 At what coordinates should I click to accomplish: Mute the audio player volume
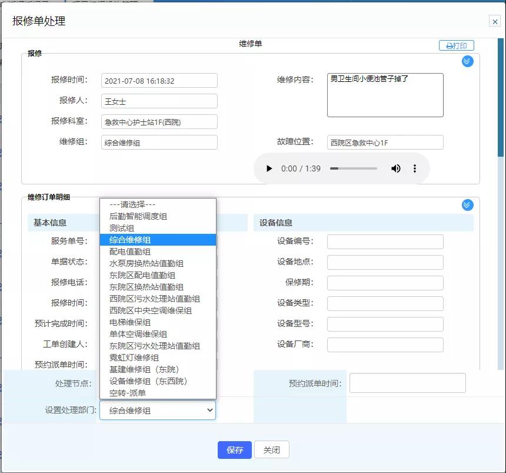point(396,168)
